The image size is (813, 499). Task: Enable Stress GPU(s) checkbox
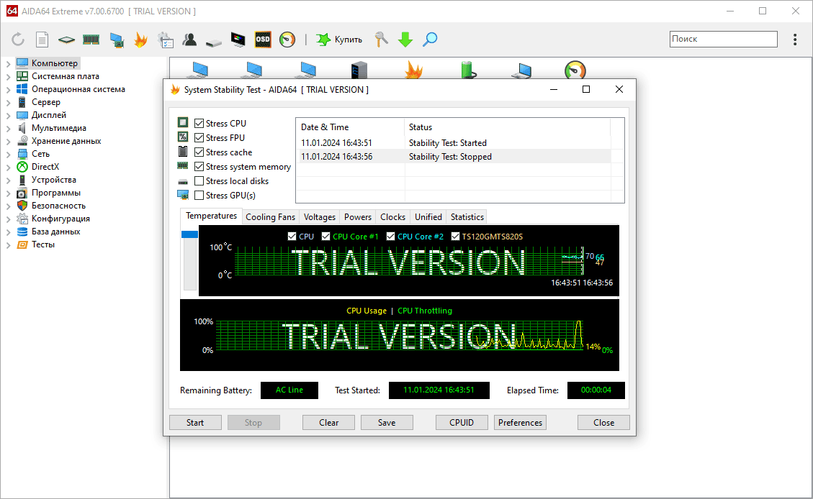click(199, 196)
